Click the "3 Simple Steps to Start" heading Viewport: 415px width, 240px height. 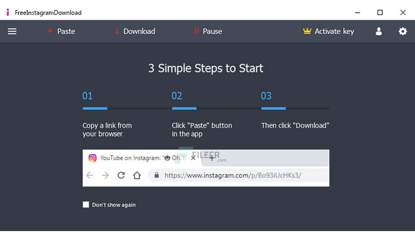click(206, 68)
